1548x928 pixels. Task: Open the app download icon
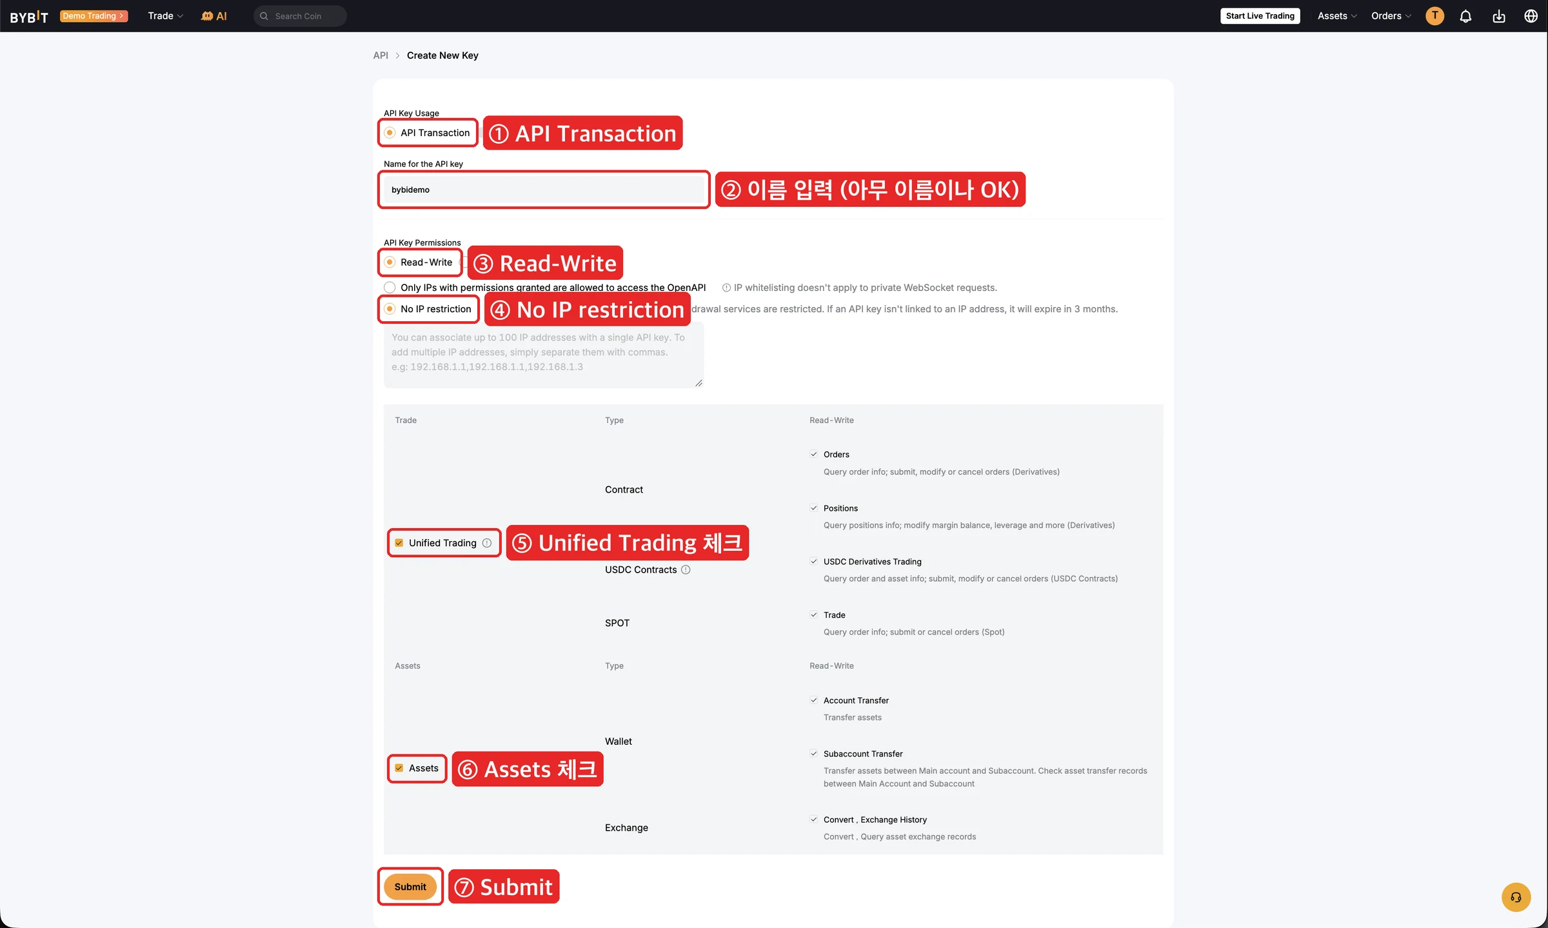click(x=1499, y=16)
